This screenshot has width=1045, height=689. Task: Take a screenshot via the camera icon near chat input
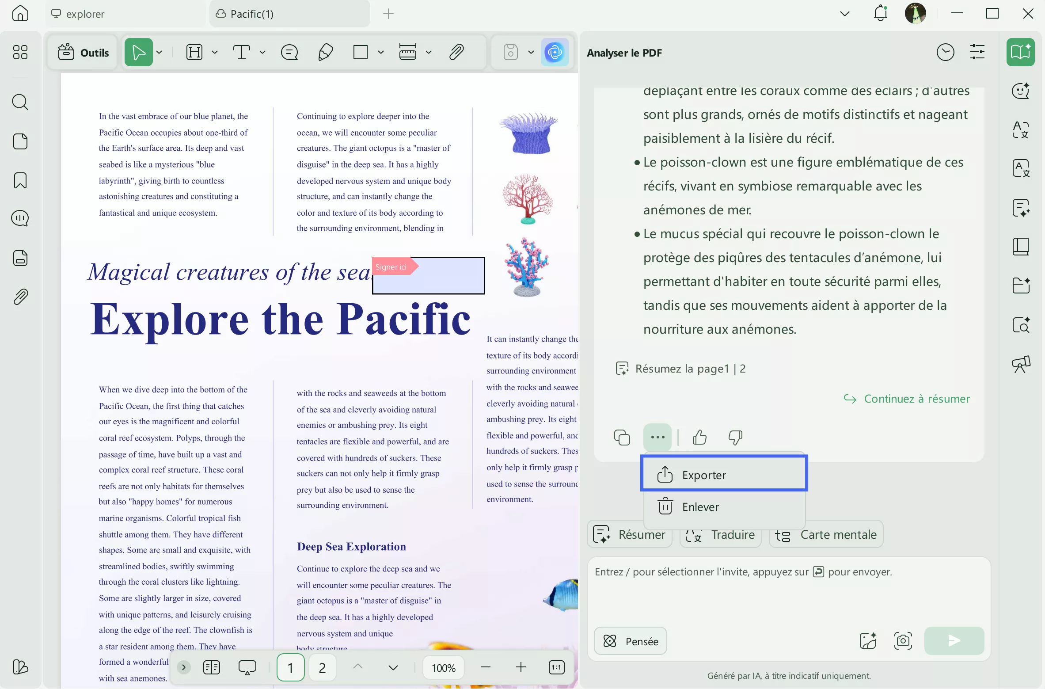[x=902, y=641]
